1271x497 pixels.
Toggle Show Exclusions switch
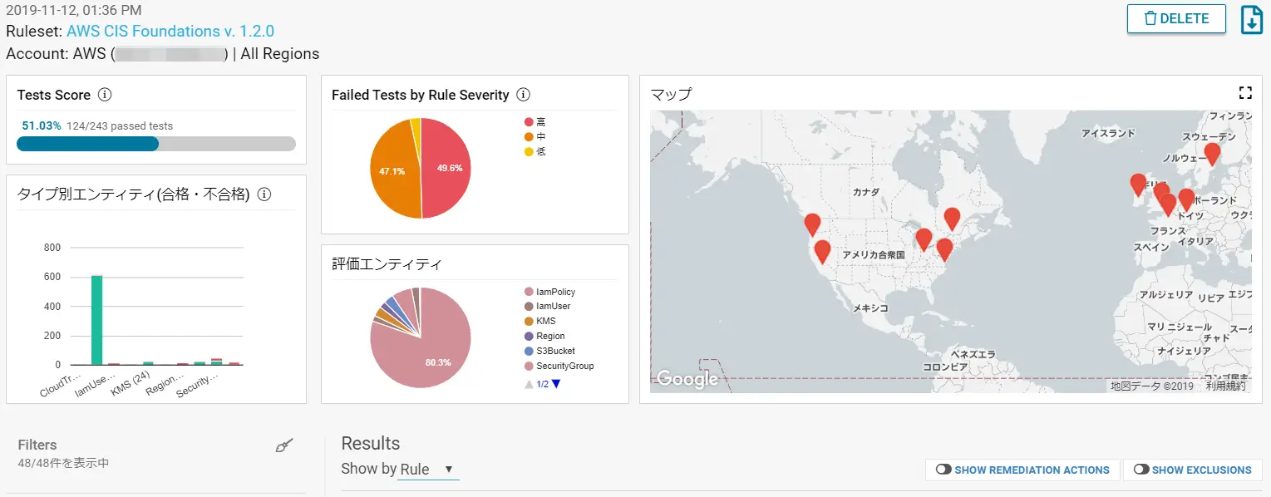1141,470
